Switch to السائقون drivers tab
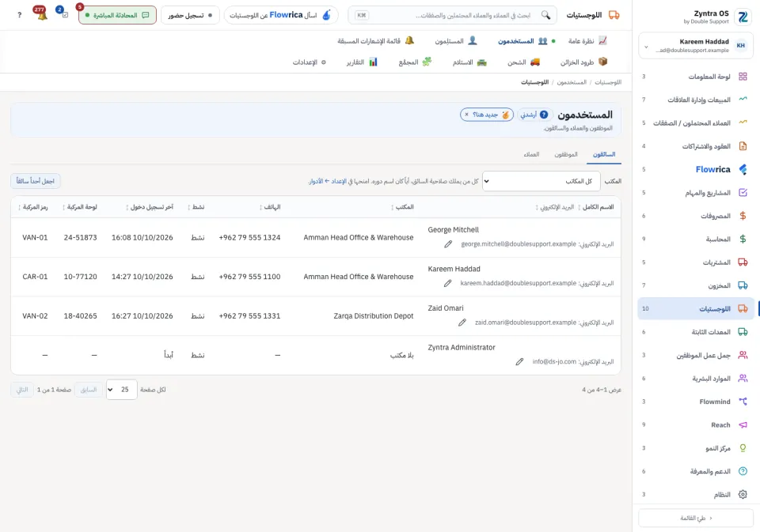 (x=604, y=154)
